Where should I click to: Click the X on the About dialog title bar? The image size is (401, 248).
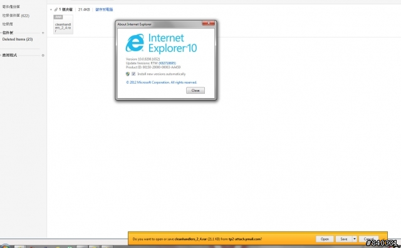[x=209, y=23]
